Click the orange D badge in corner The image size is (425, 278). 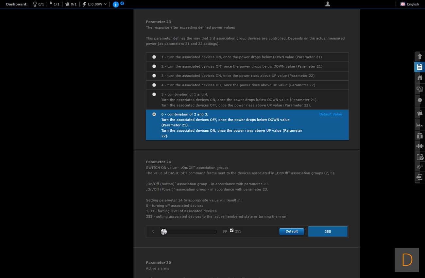[x=407, y=260]
